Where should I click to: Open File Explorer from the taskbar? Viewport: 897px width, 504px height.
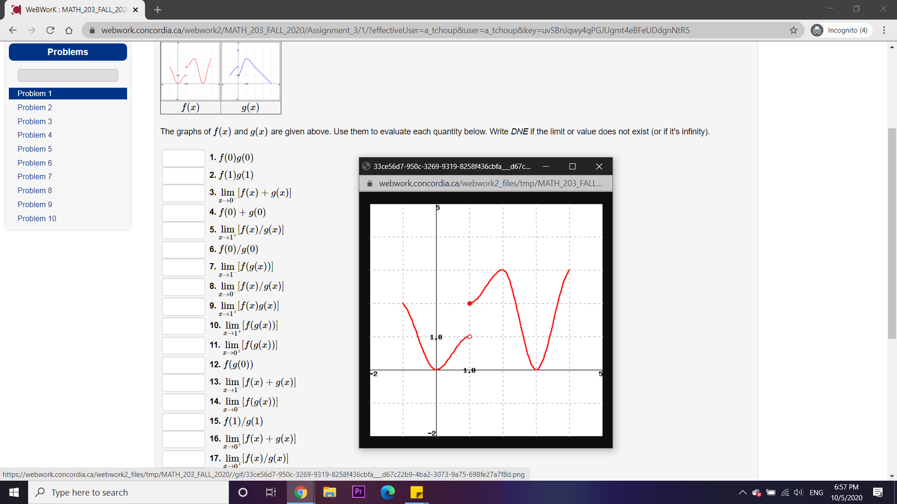(x=330, y=492)
